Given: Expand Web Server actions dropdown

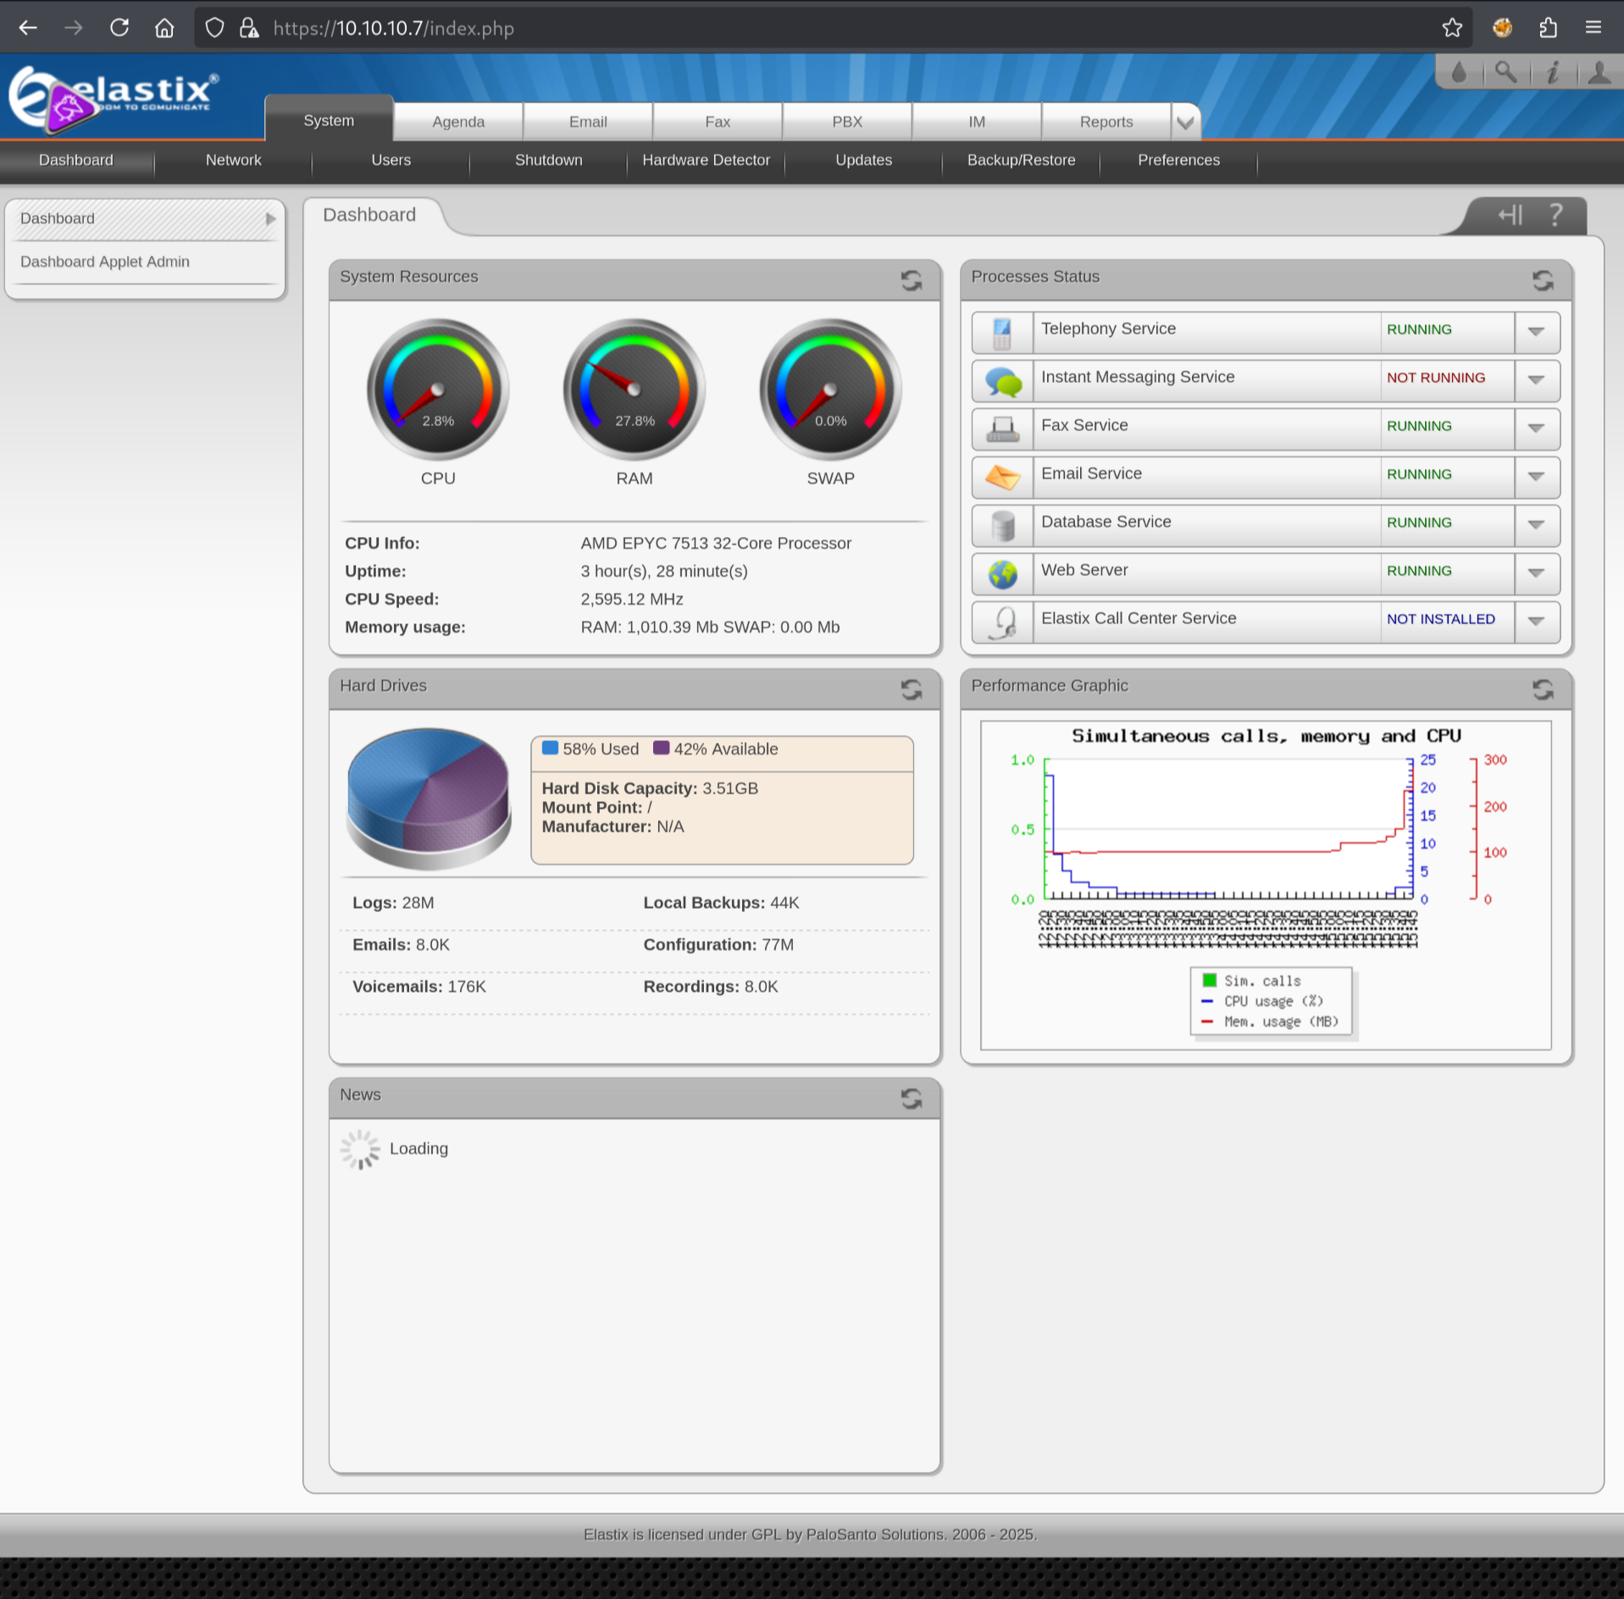Looking at the screenshot, I should click(1536, 573).
